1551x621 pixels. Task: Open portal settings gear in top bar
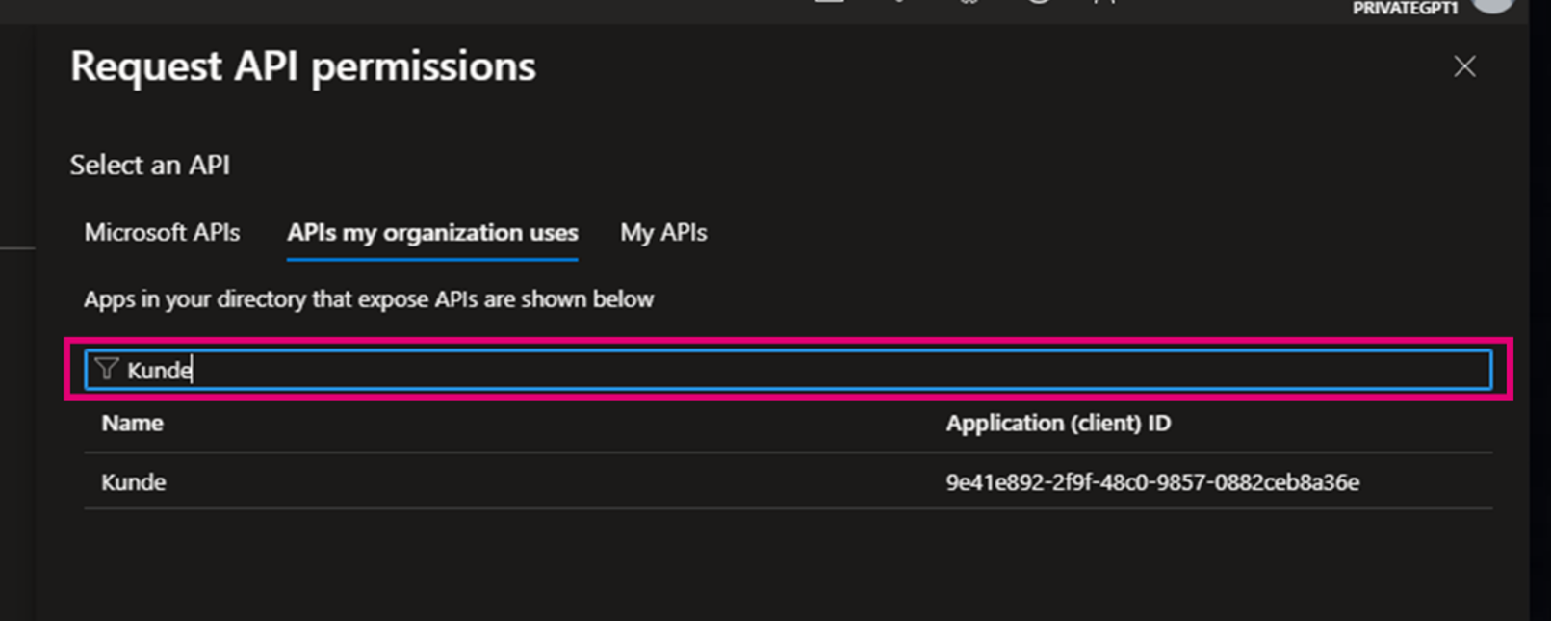[969, 2]
